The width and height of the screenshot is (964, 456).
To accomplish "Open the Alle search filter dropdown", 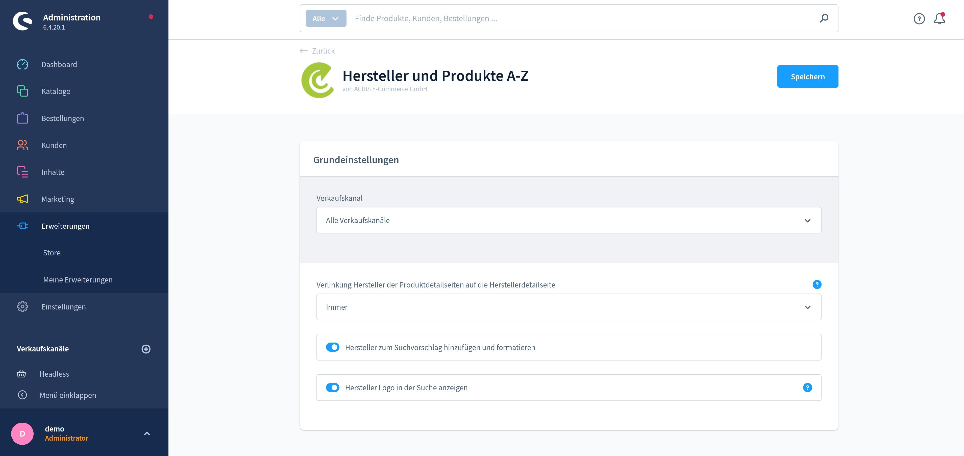I will tap(326, 18).
